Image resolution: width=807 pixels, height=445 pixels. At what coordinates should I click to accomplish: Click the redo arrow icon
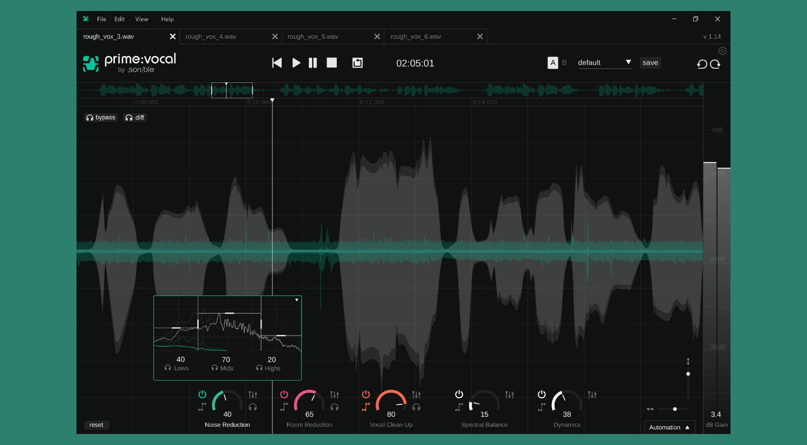point(715,64)
